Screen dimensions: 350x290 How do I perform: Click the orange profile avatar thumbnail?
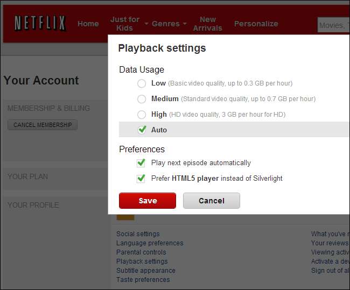[x=125, y=217]
